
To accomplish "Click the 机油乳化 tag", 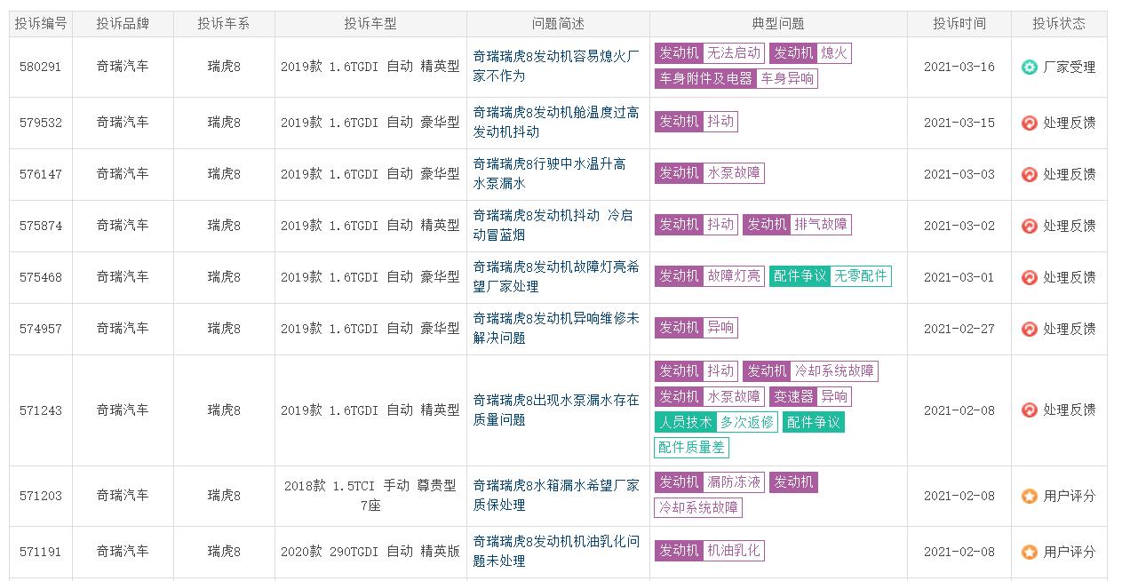I will coord(733,551).
